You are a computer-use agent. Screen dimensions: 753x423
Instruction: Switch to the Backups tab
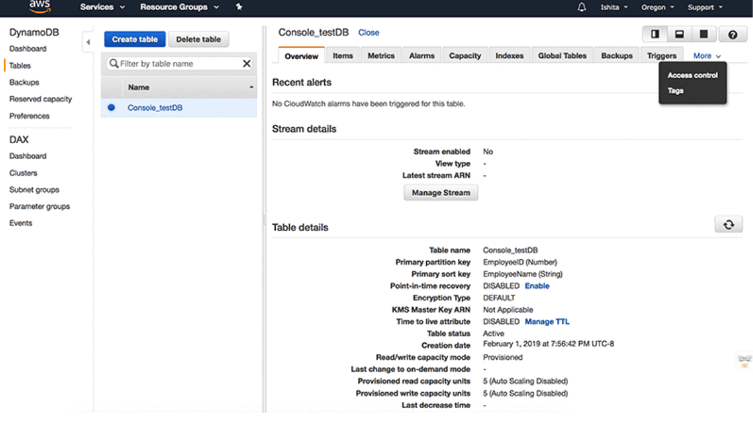(x=617, y=55)
